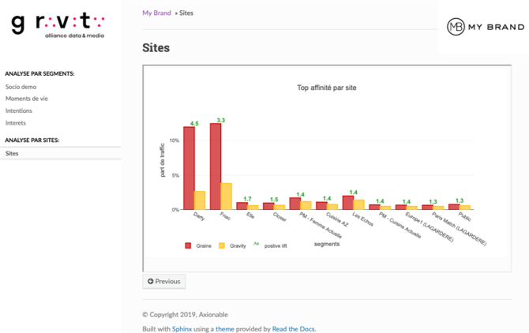Screen dimensions: 529x333
Task: Follow the Read the Docs link
Action: (x=293, y=328)
